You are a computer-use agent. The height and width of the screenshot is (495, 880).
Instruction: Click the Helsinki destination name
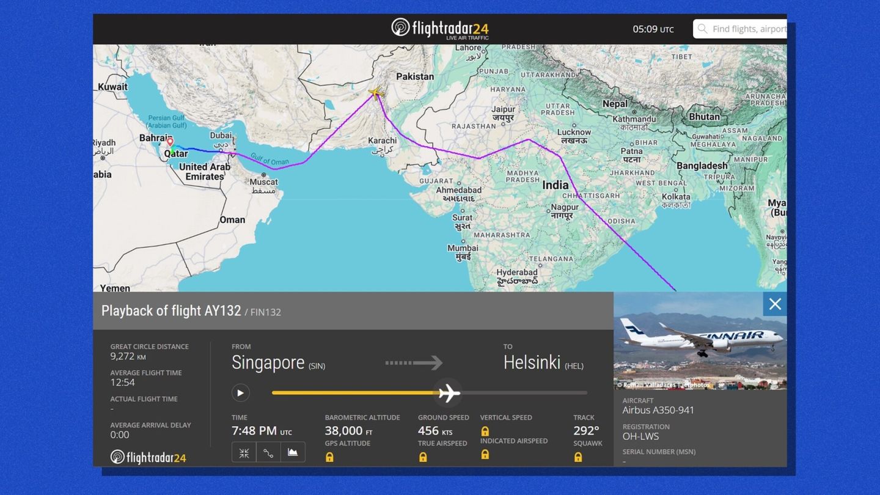[x=532, y=363]
